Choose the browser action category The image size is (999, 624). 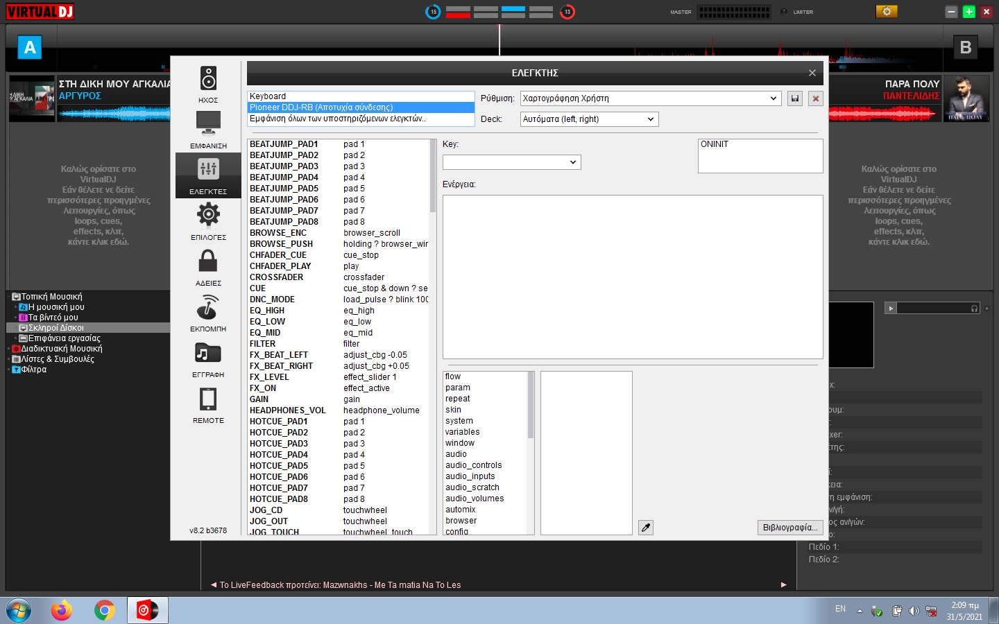(486, 521)
